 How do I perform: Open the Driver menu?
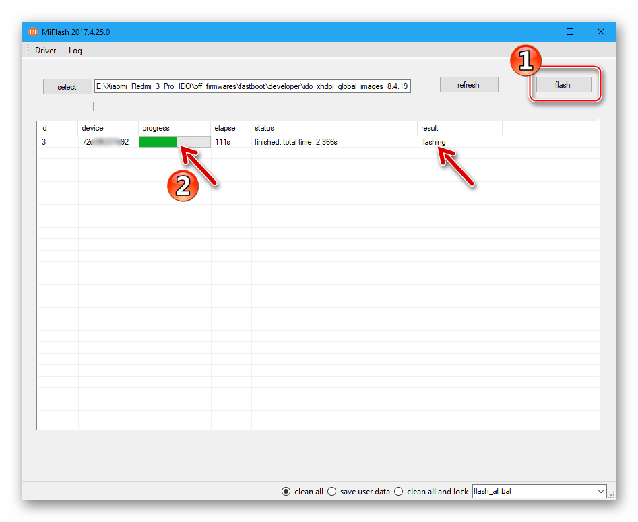point(45,51)
